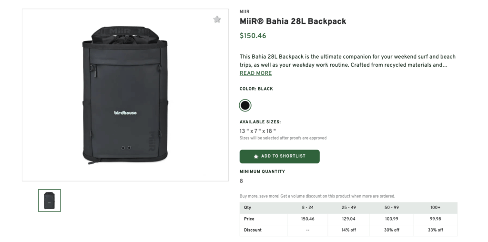Viewport: 488px width, 242px height.
Task: Select the black color swatch
Action: (x=245, y=105)
